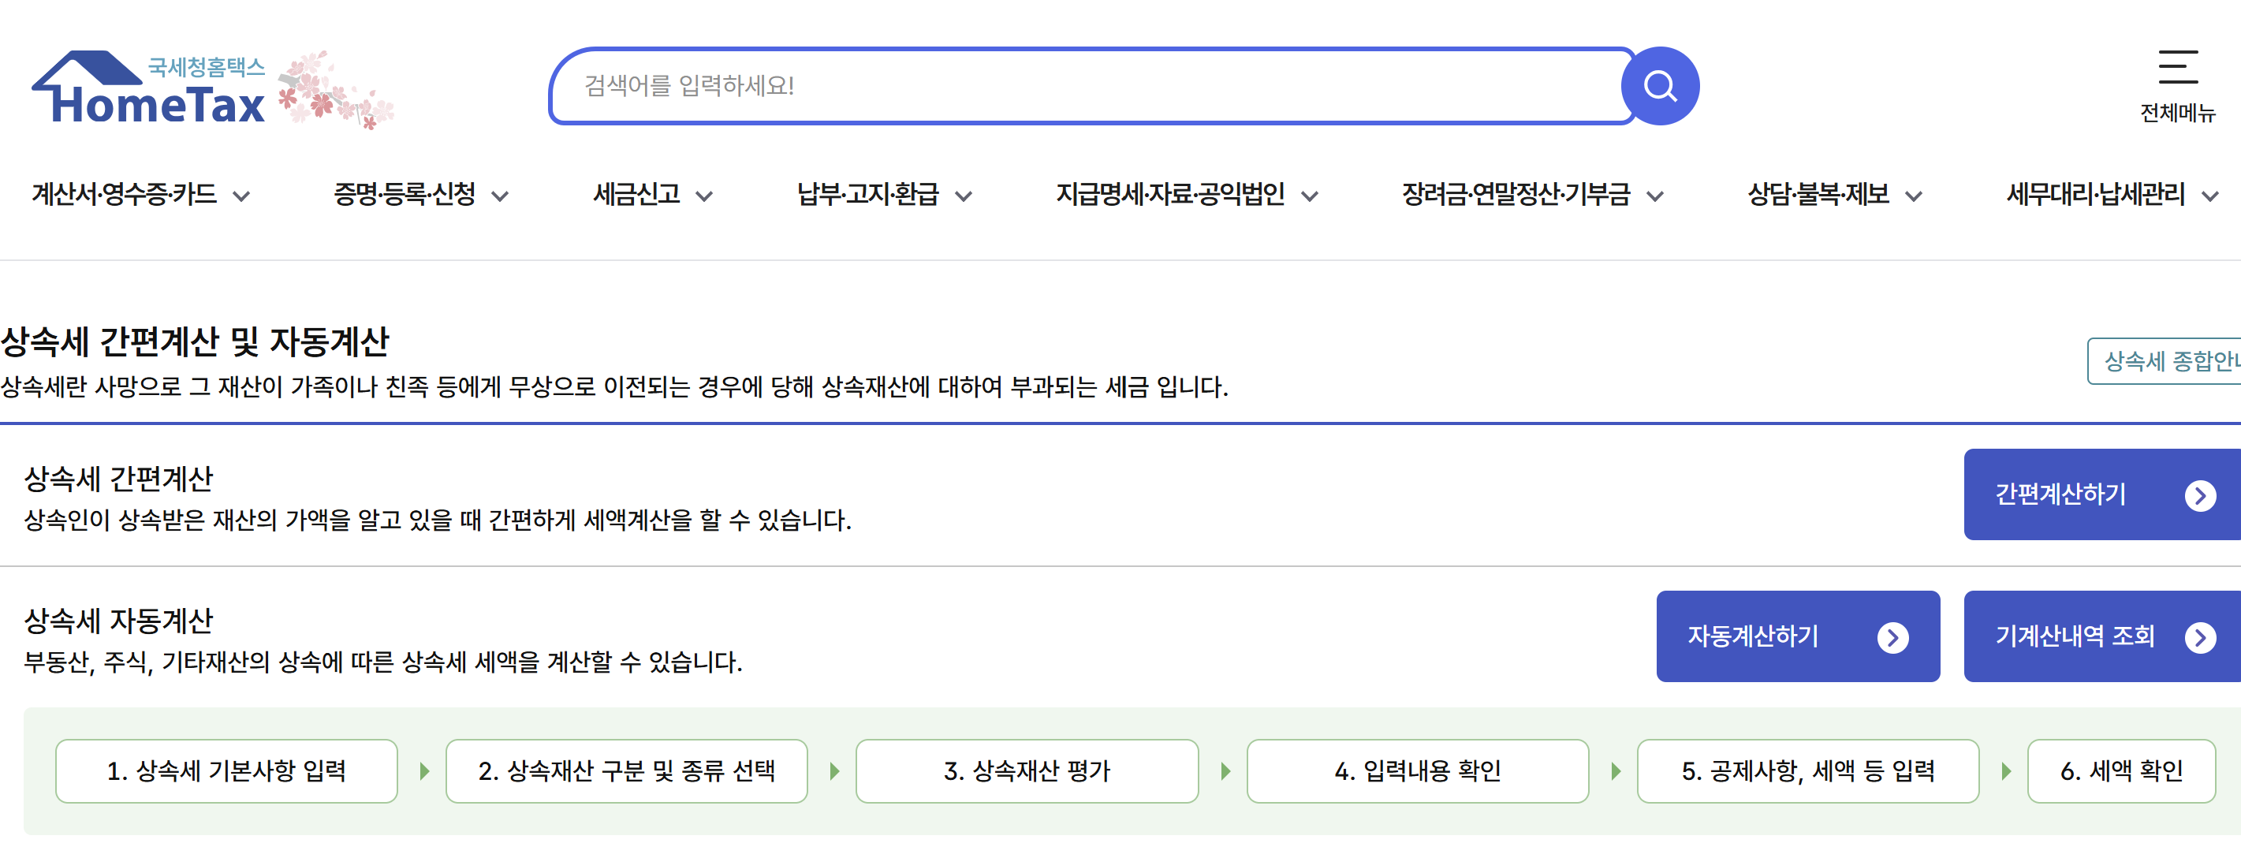
Task: Expand the 세금신고 menu chevron
Action: pyautogui.click(x=705, y=196)
